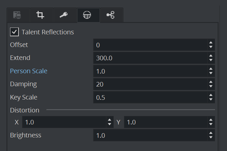227x151 pixels.
Task: Switch to the crop tab icon
Action: tap(40, 15)
